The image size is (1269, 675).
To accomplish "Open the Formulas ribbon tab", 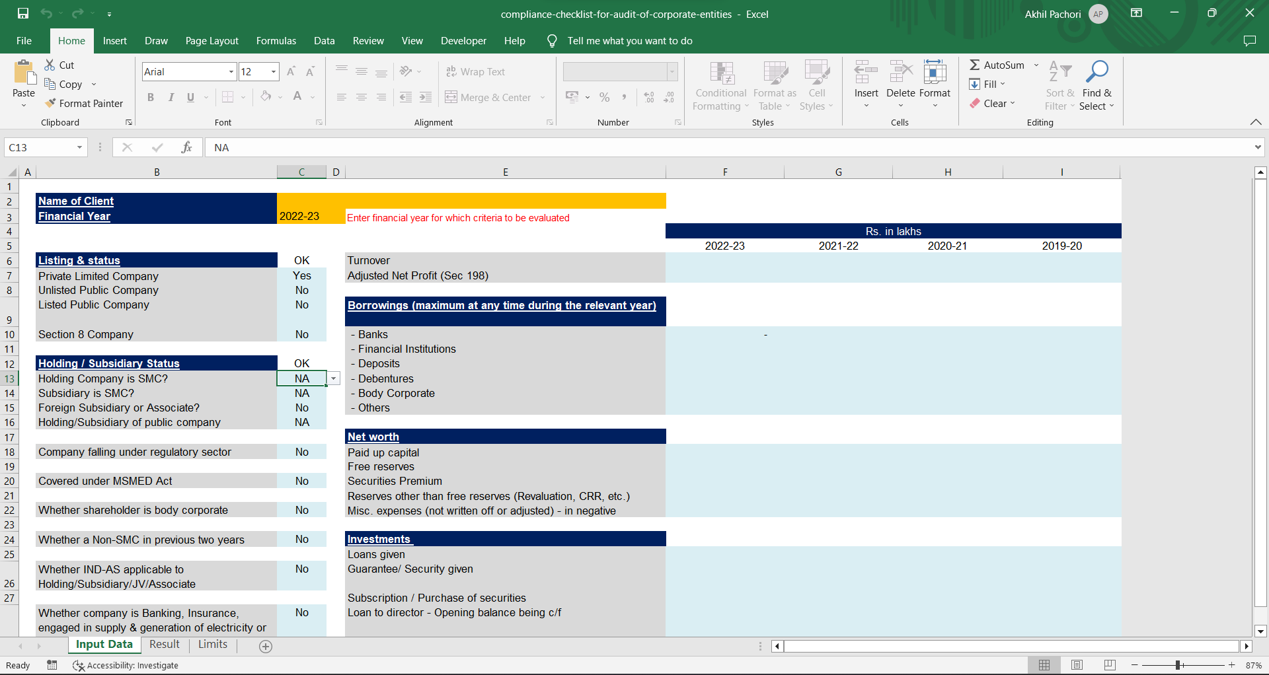I will tap(276, 41).
